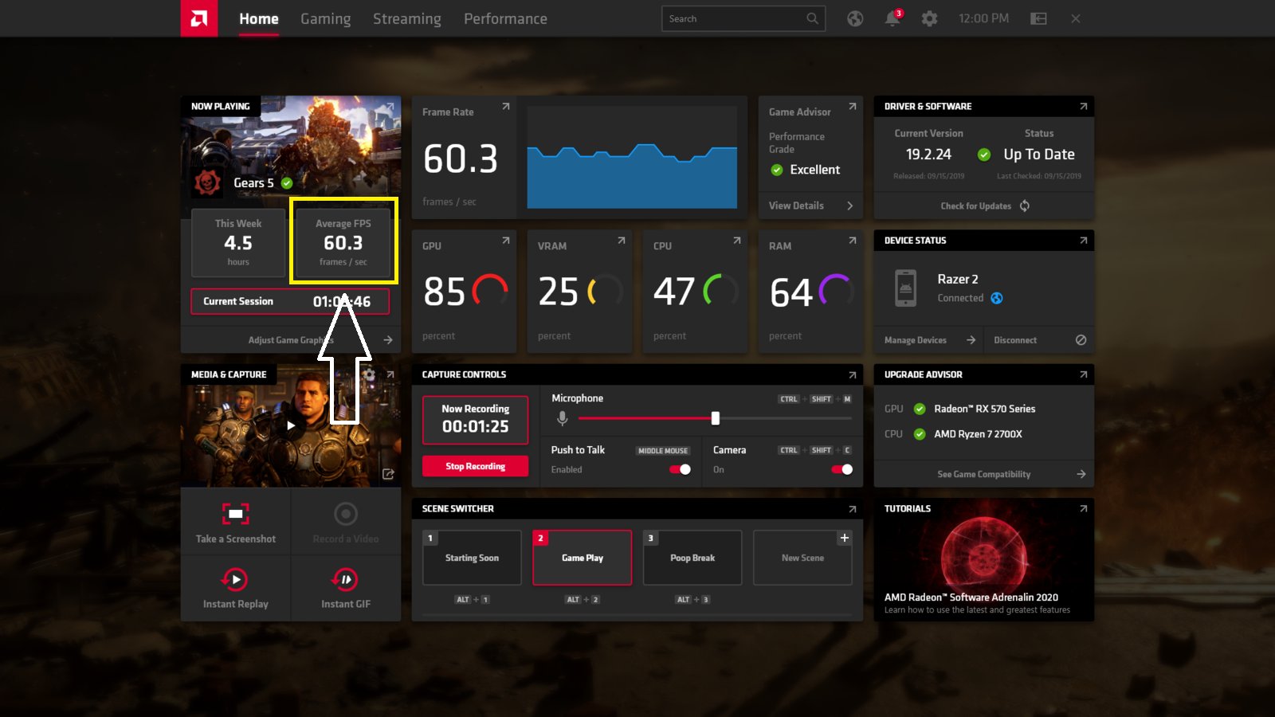Adjust the microphone volume slider
Screen dimensions: 1275x717
pos(715,417)
